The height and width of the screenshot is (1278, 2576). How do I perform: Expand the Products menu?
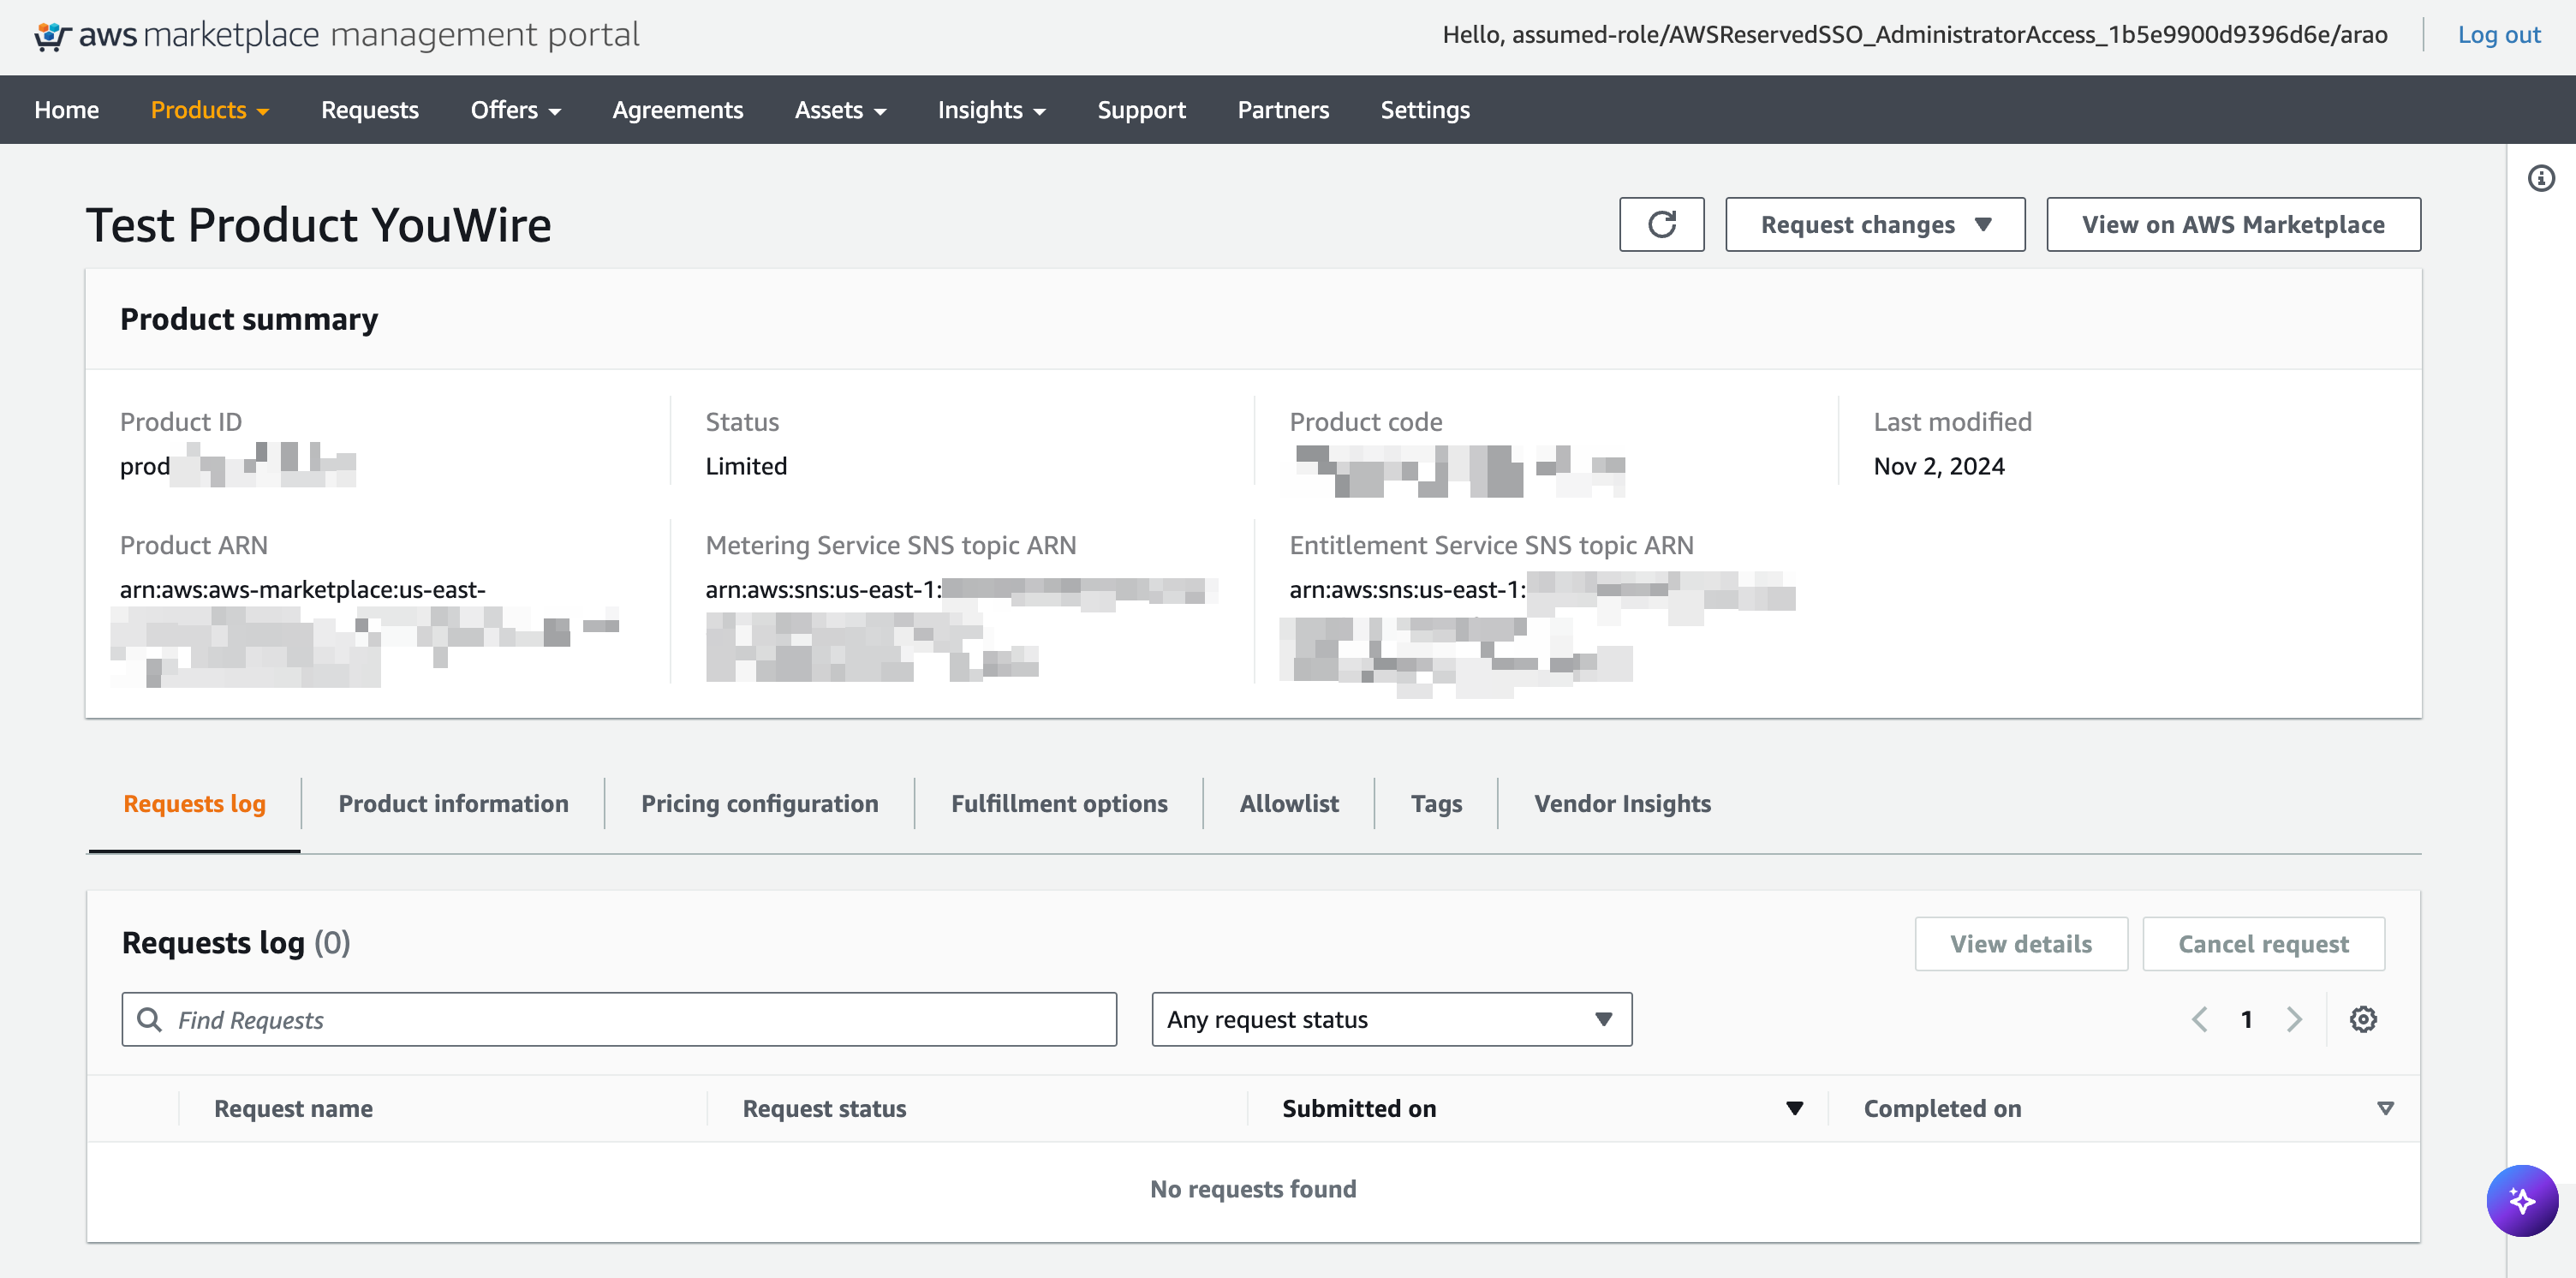point(210,110)
